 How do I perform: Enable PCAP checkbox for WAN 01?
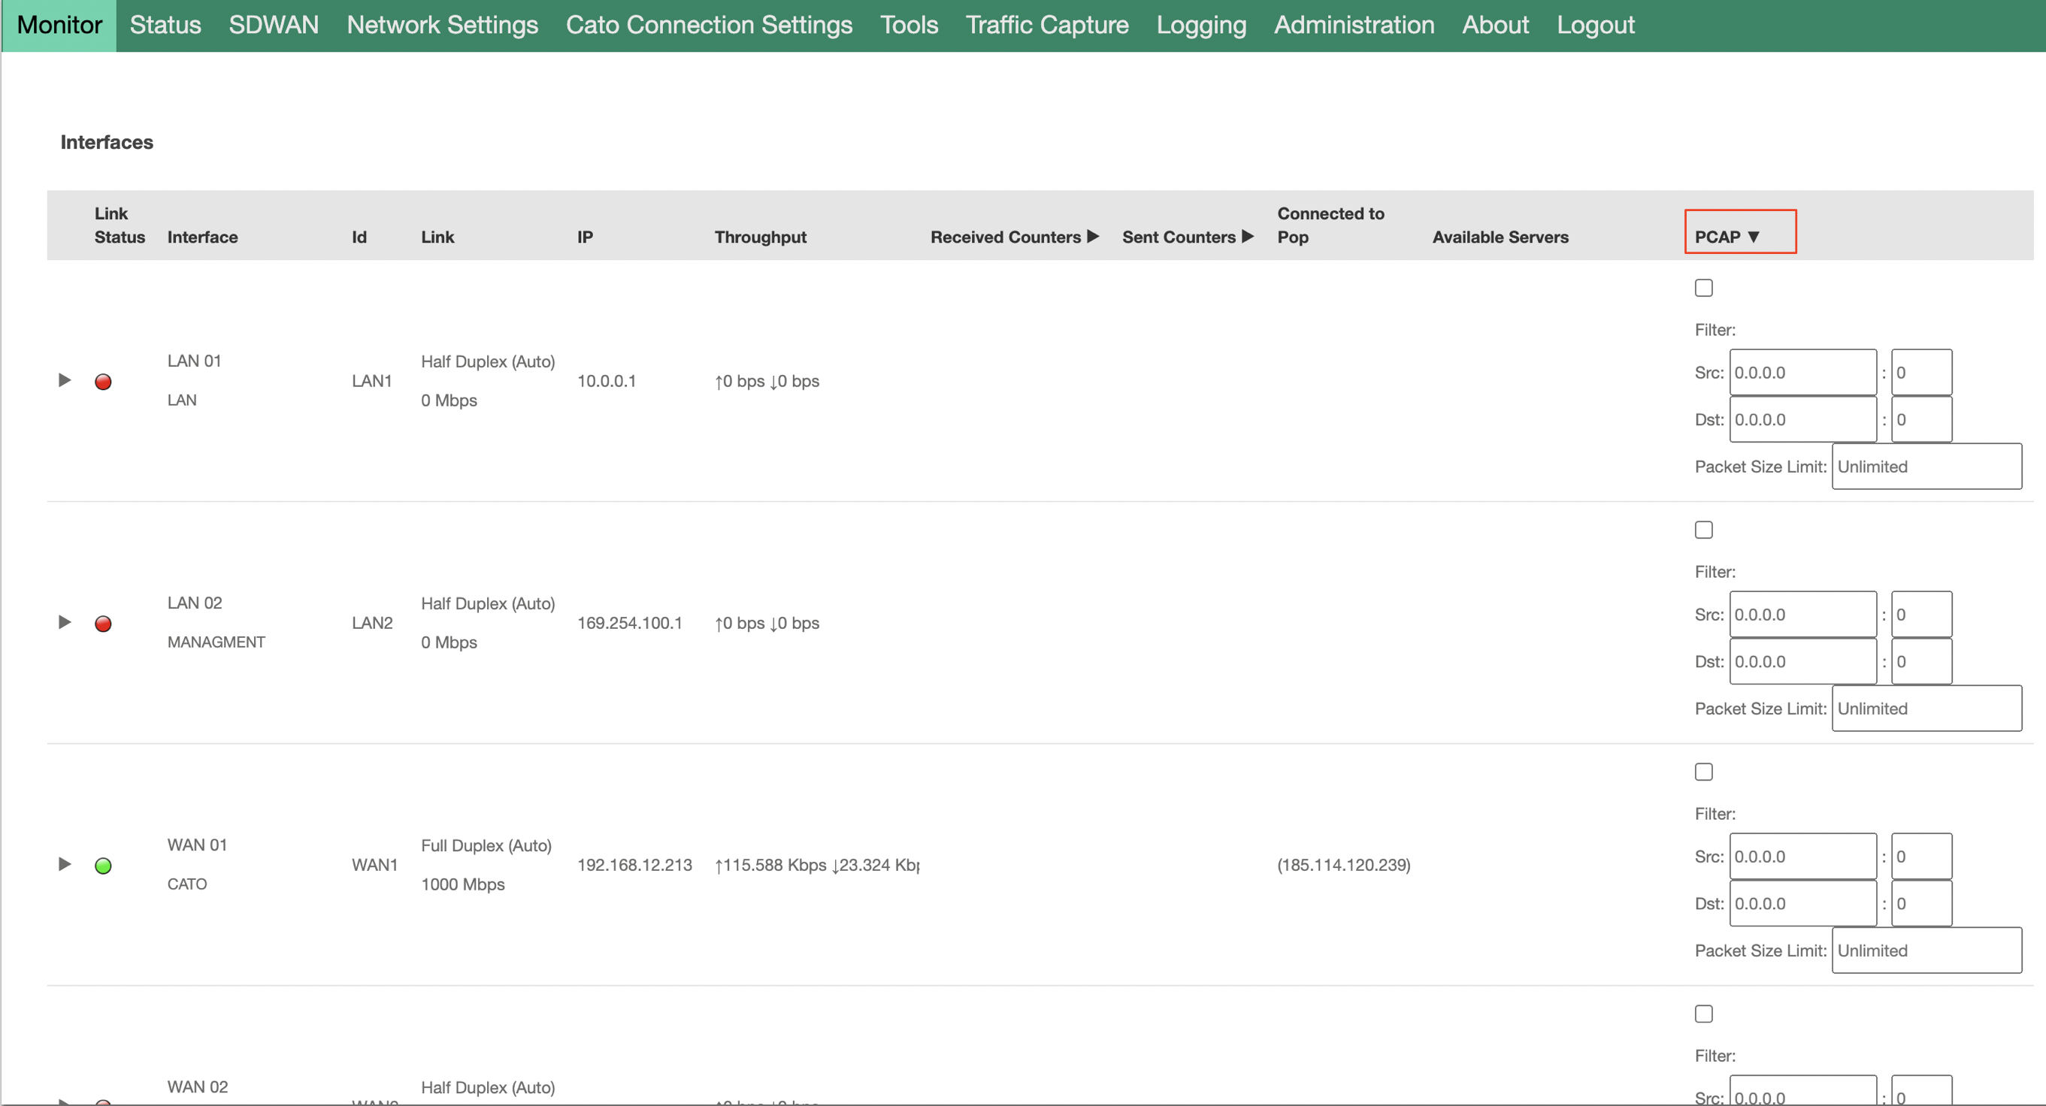point(1704,772)
